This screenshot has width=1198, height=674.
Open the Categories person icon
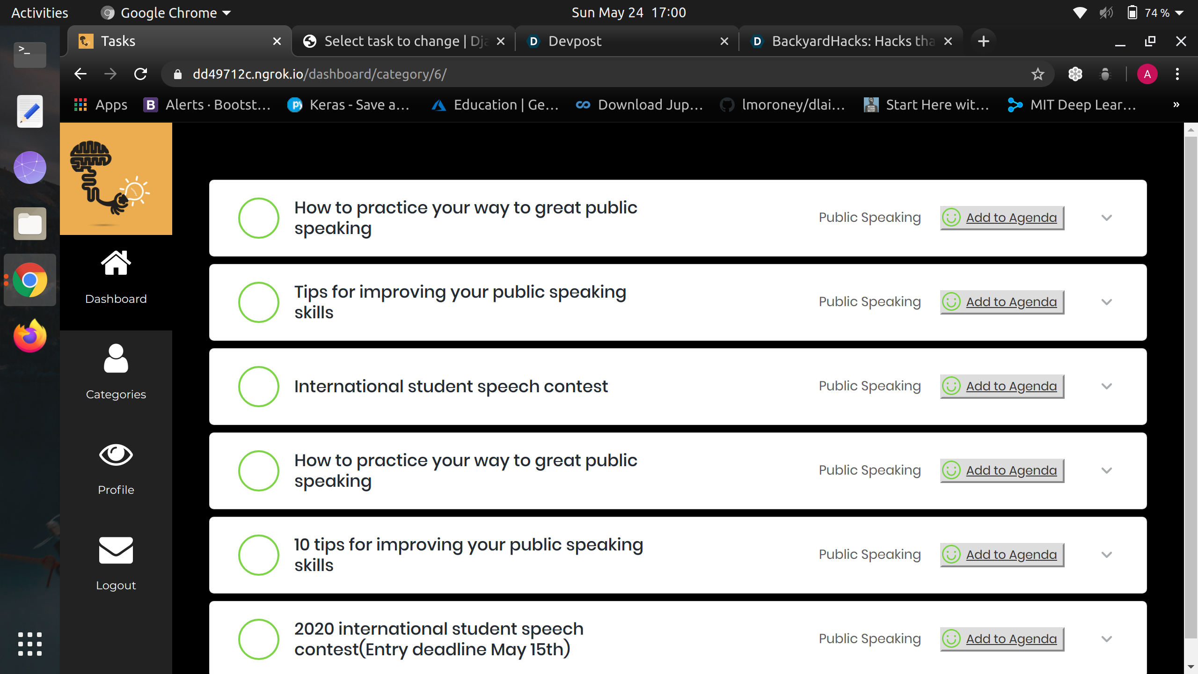pyautogui.click(x=116, y=359)
